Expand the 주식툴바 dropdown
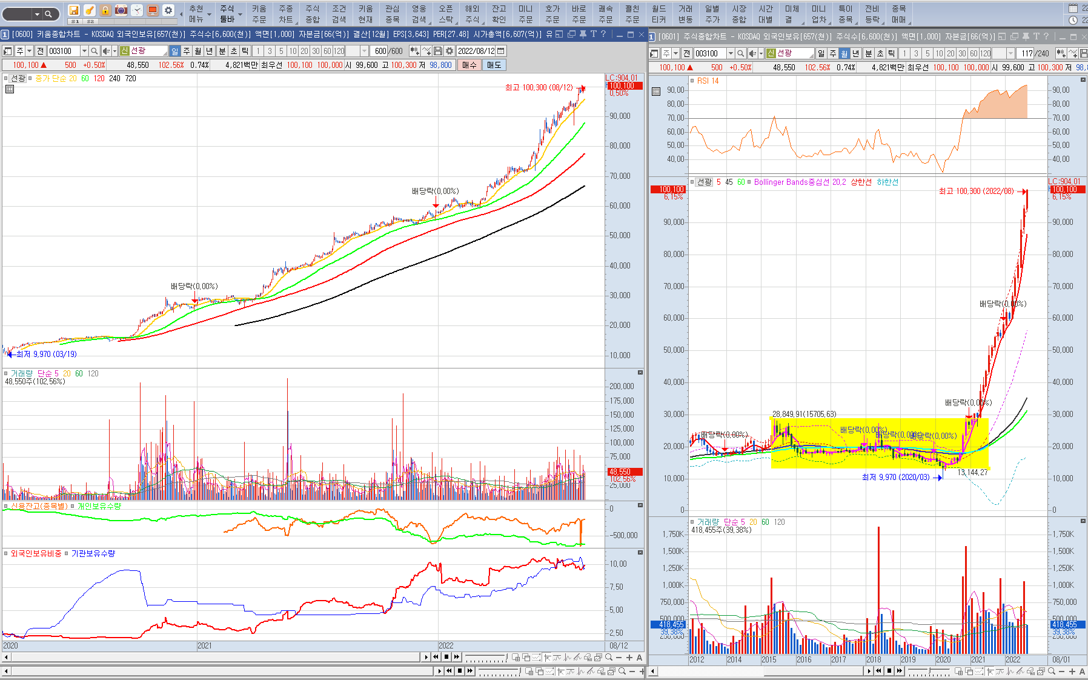 [x=230, y=14]
